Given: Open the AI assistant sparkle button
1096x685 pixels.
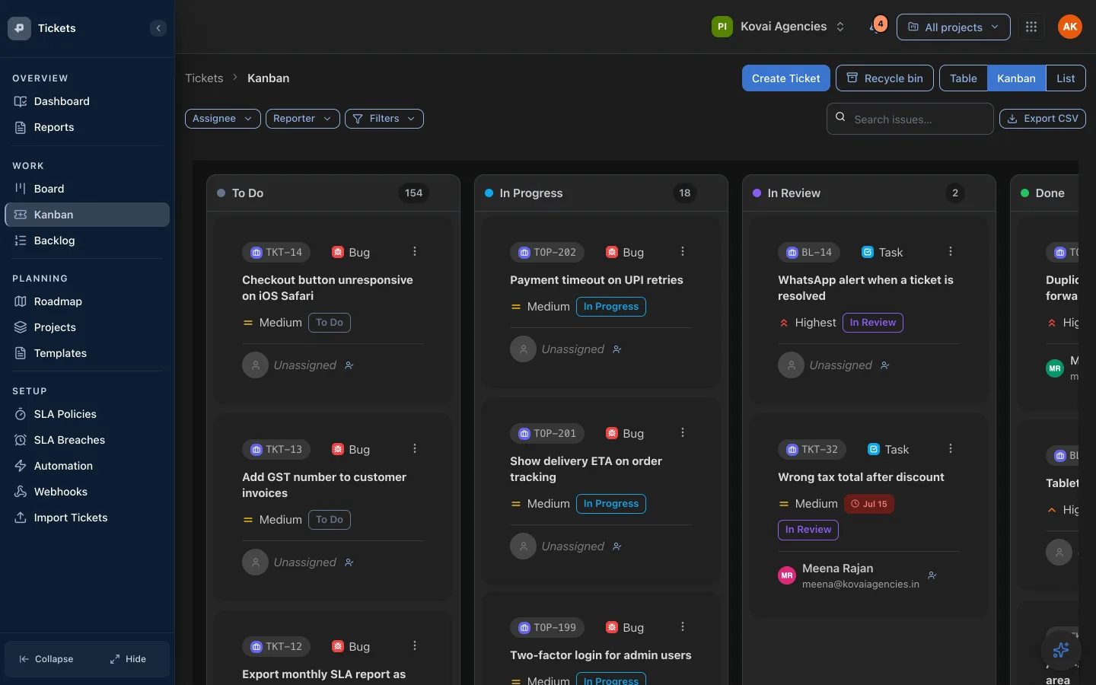Looking at the screenshot, I should (x=1061, y=649).
